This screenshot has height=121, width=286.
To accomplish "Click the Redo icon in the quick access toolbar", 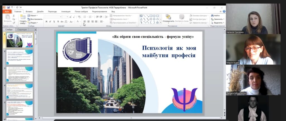I will pos(17,7).
